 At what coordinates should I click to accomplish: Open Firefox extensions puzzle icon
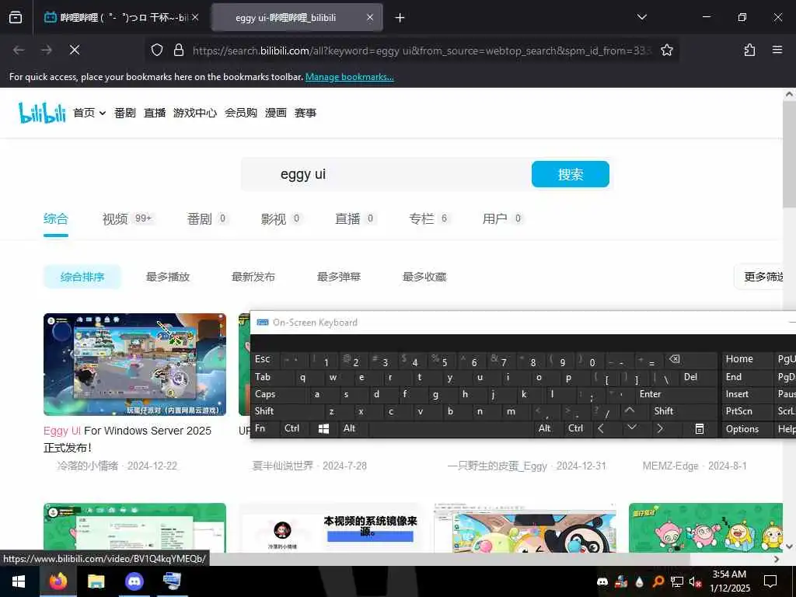pyautogui.click(x=749, y=50)
